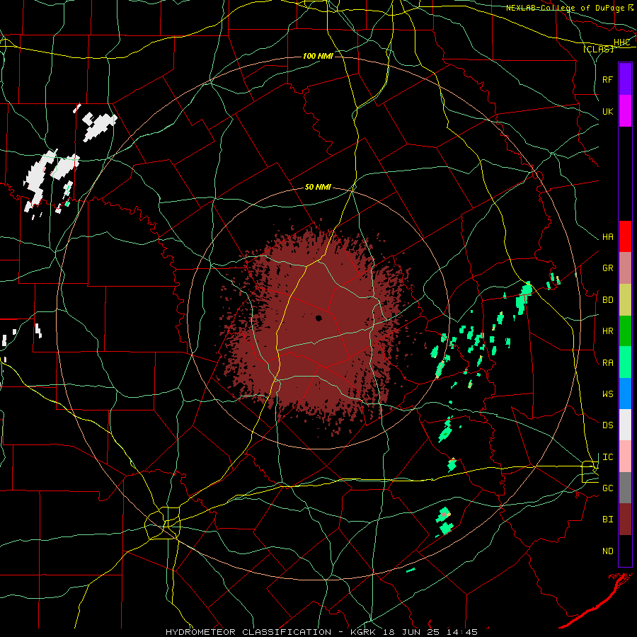Click the HR dark green legend swatch
637x637 pixels.
click(625, 331)
